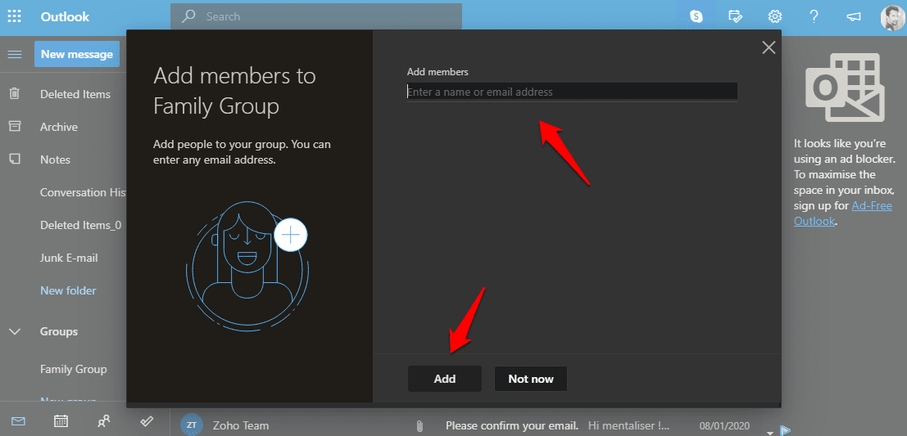Open the Conversation History folder

[83, 192]
